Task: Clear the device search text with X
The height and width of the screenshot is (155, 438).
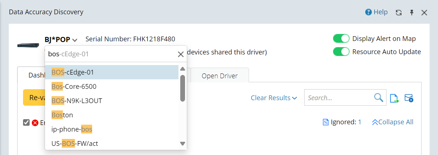Action: click(x=181, y=54)
